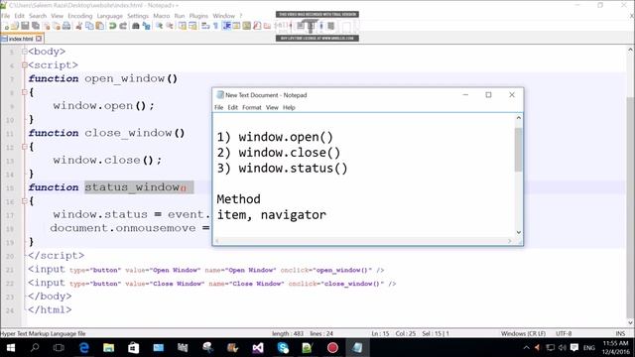Open the Windows Start menu
This screenshot has width=635, height=357.
11,348
